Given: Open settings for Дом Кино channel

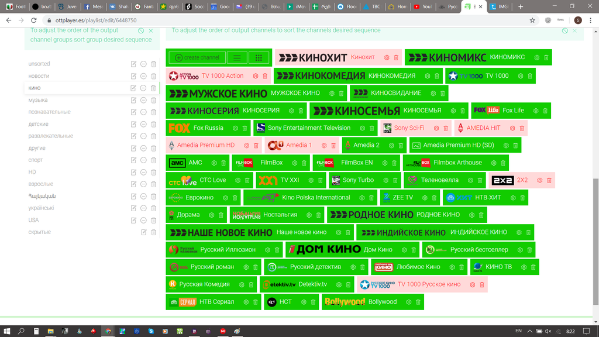Looking at the screenshot, I should pyautogui.click(x=404, y=250).
